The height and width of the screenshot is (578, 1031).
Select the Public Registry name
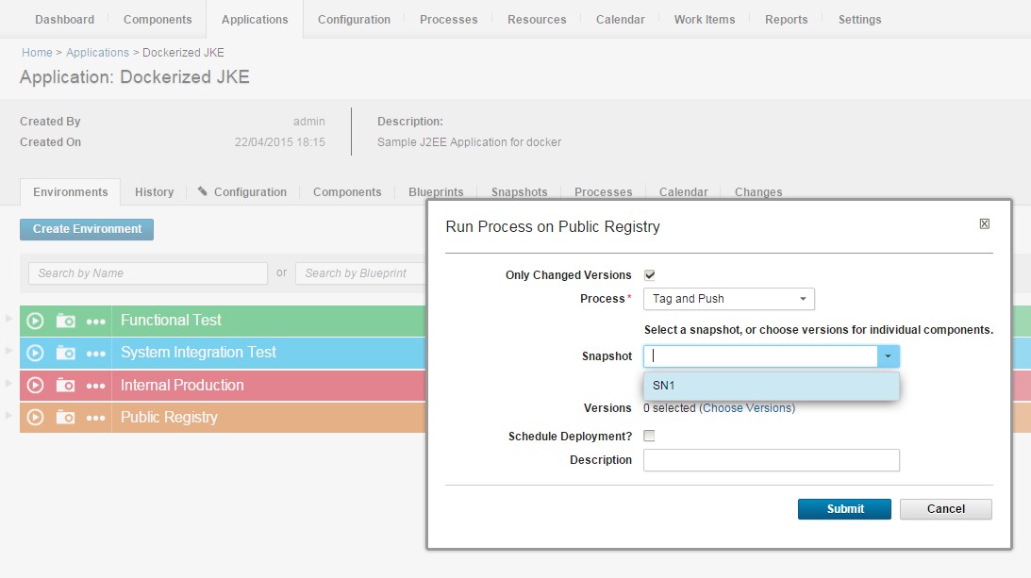[169, 417]
